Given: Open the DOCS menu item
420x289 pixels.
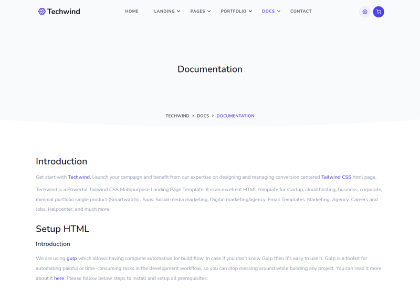Looking at the screenshot, I should [268, 11].
